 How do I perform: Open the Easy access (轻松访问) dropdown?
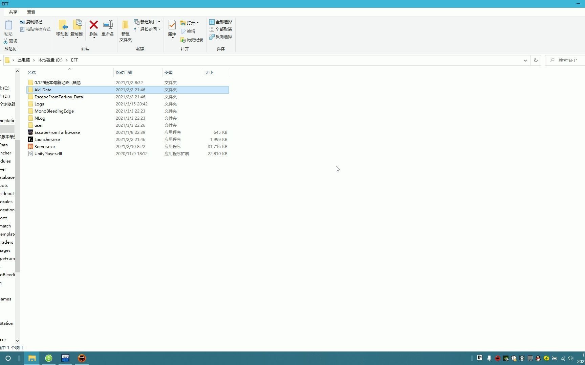tap(148, 29)
